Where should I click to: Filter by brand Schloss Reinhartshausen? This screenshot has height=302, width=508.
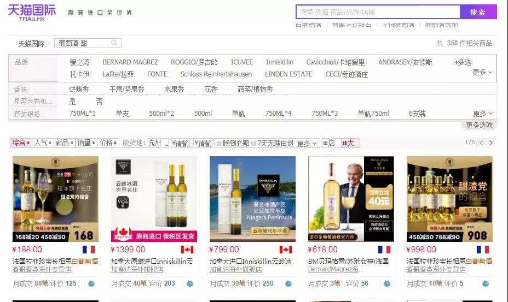[216, 74]
